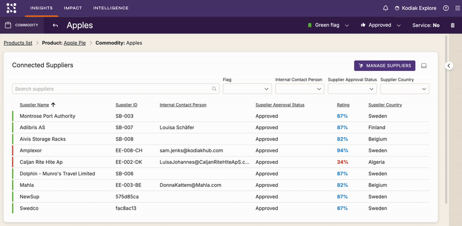The width and height of the screenshot is (462, 226).
Task: Open the hamburger menu icon
Action: (x=457, y=8)
